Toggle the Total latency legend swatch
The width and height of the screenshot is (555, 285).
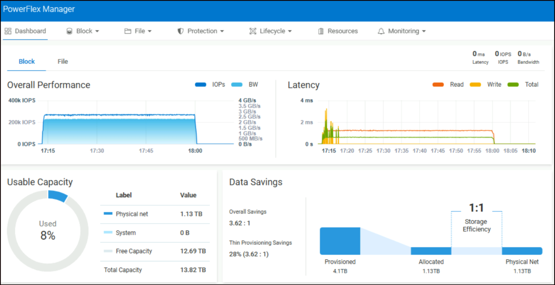[x=513, y=85]
